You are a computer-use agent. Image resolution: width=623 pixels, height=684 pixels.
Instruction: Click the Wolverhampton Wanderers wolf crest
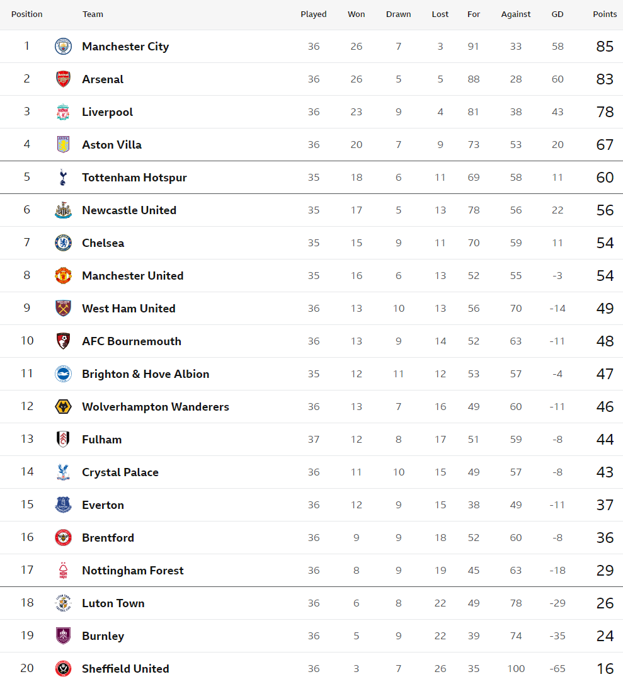(x=63, y=407)
